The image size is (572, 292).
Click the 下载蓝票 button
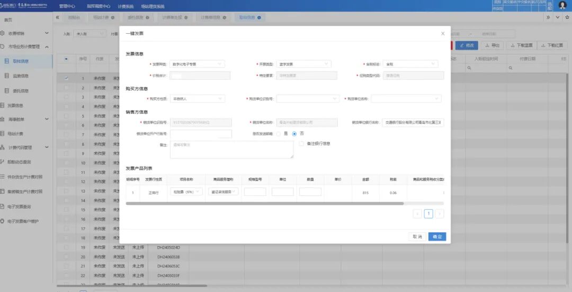point(522,45)
